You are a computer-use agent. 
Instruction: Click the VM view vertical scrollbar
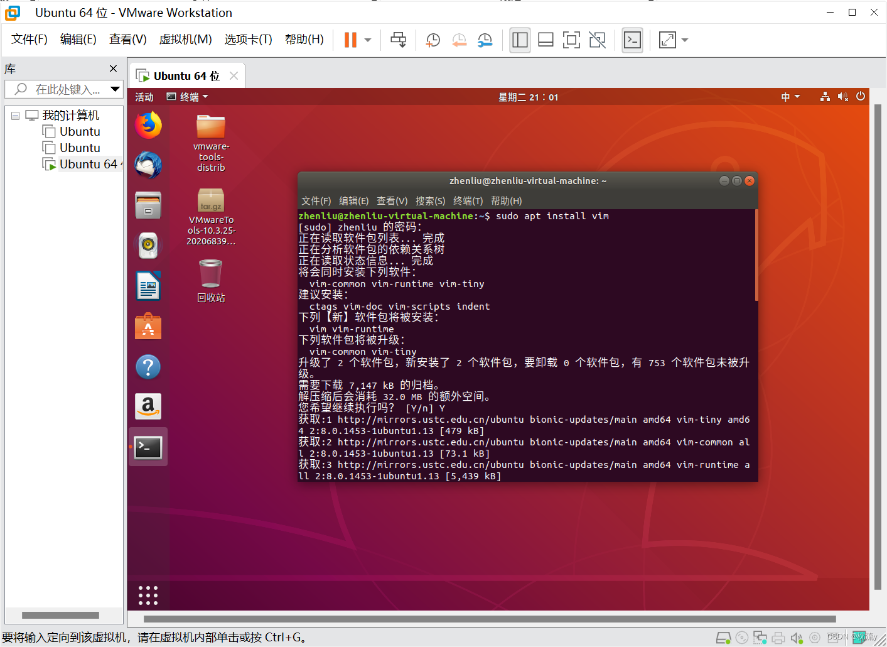point(878,347)
